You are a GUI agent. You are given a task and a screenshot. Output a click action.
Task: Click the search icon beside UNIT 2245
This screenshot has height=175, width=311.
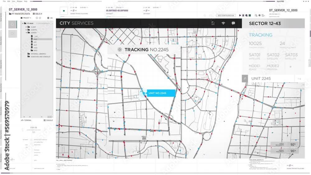pyautogui.click(x=245, y=78)
